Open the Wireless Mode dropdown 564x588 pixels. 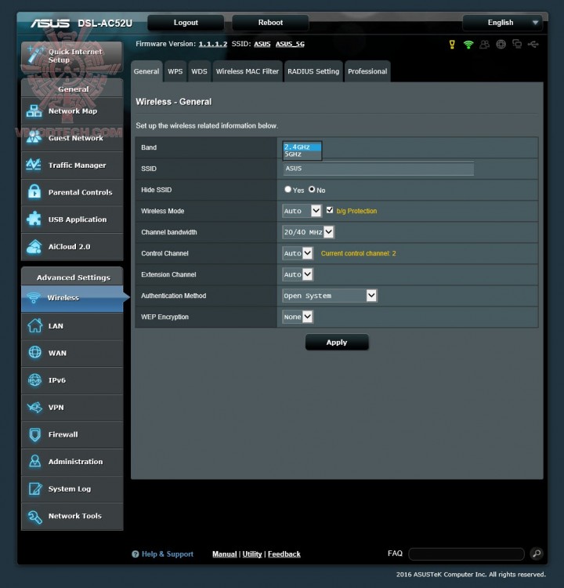click(x=302, y=211)
